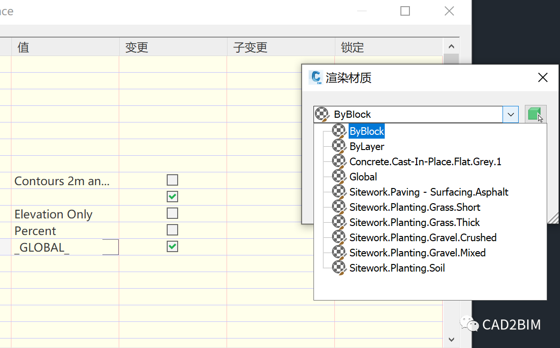
Task: Select Sitework.Paving - Surfacing.Asphalt material
Action: (429, 192)
